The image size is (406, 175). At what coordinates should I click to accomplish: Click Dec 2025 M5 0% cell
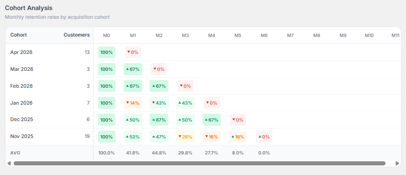pos(238,120)
